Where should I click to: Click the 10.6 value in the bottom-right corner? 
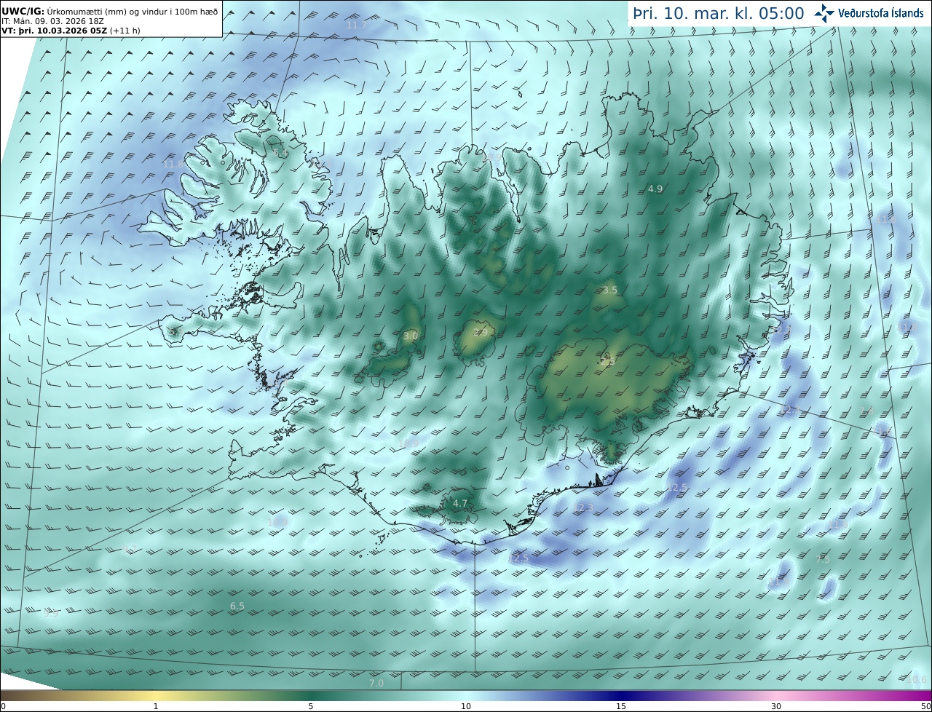(917, 681)
